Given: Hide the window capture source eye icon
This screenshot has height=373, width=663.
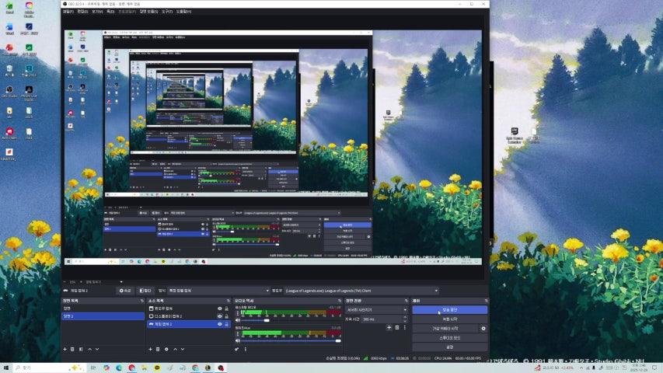Looking at the screenshot, I should tap(219, 309).
